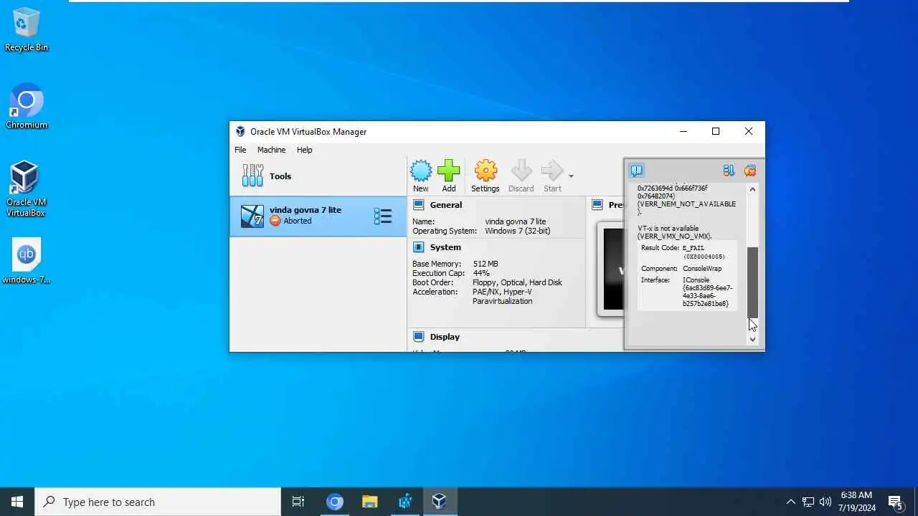
Task: Open the File menu
Action: click(240, 150)
